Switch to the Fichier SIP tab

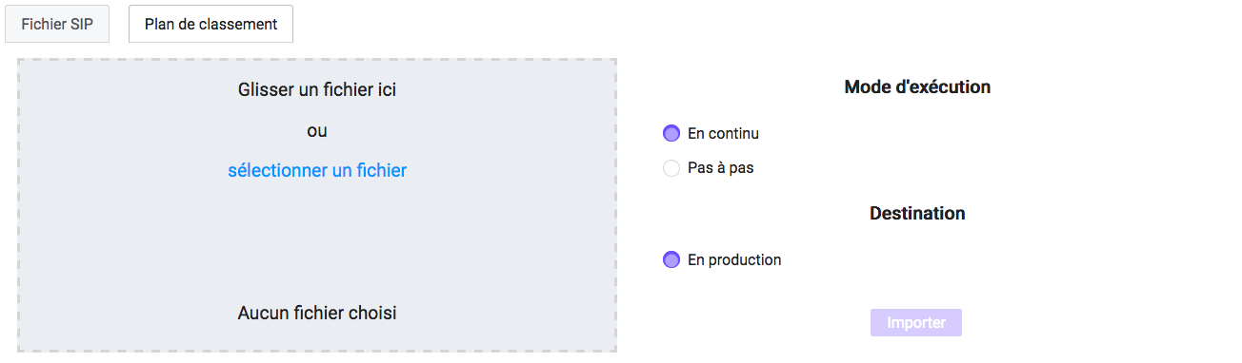[57, 24]
